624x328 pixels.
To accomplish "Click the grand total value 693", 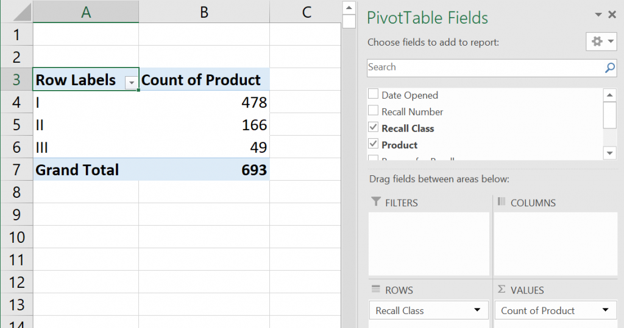I will 204,170.
